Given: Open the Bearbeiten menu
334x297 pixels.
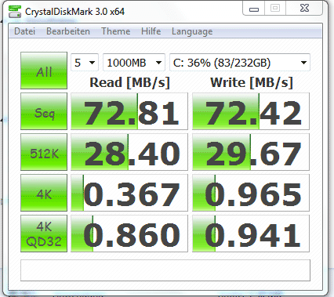Looking at the screenshot, I should pos(68,31).
